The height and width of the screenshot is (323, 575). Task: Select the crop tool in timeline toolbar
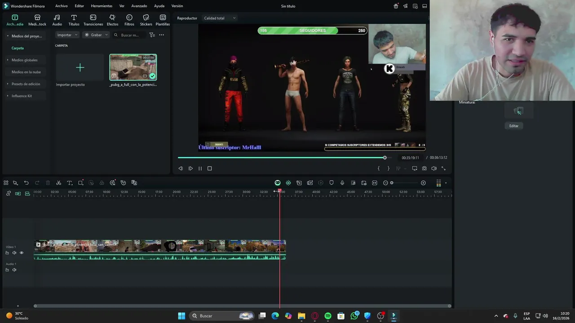tap(80, 183)
